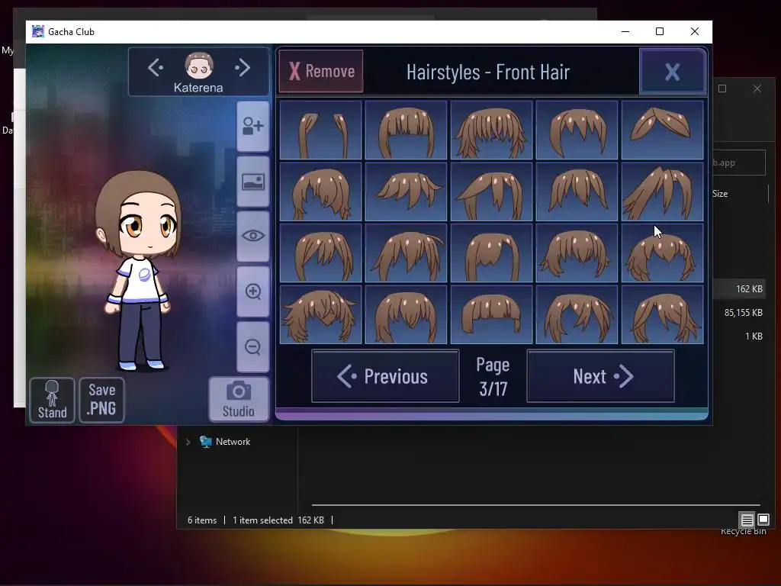This screenshot has height=586, width=781.
Task: Select the first hairstyle in third row
Action: tap(321, 253)
